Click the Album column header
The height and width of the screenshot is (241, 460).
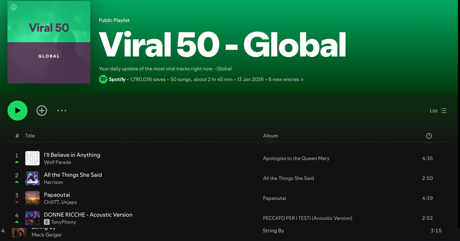pos(271,136)
